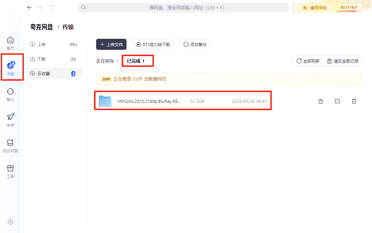Delete the Minions record via trash icon
The image size is (372, 233).
354,101
